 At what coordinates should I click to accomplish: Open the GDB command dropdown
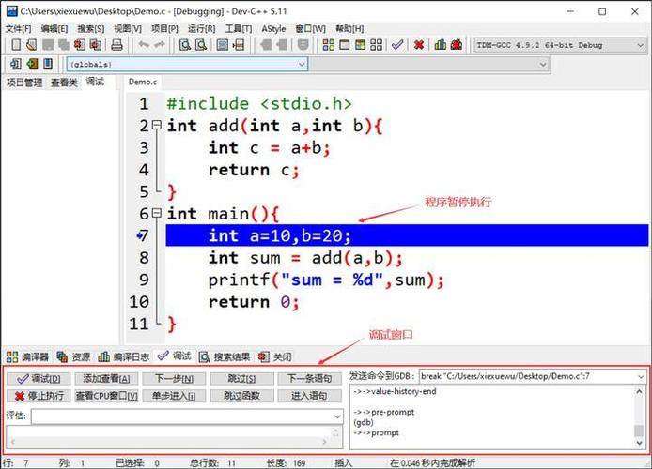coord(640,376)
